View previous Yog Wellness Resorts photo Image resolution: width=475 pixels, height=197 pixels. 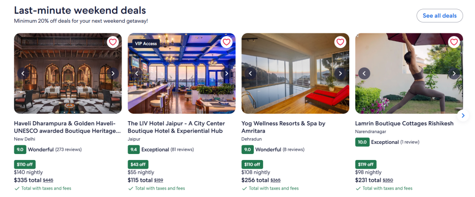pyautogui.click(x=250, y=73)
